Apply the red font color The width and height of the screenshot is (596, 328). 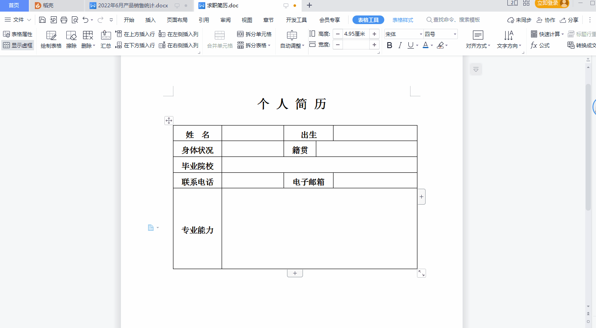426,45
